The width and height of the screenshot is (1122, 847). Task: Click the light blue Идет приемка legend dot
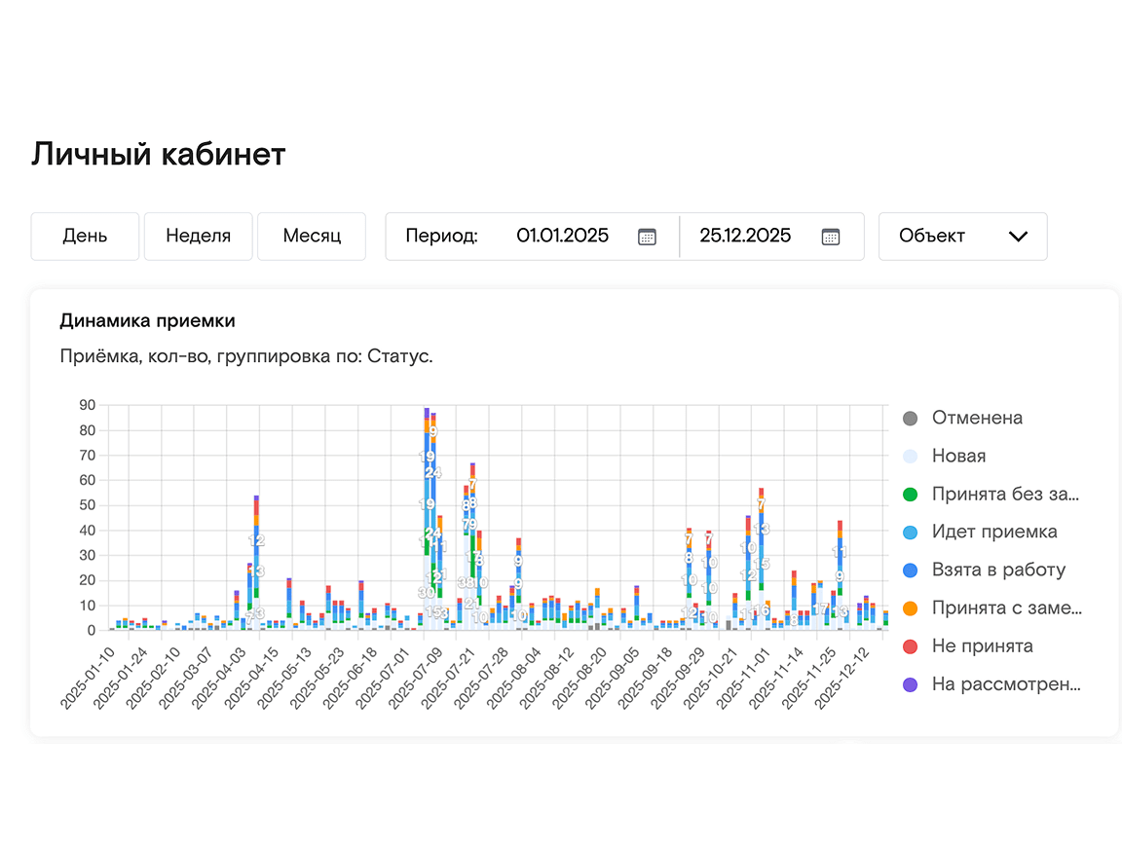pos(911,533)
